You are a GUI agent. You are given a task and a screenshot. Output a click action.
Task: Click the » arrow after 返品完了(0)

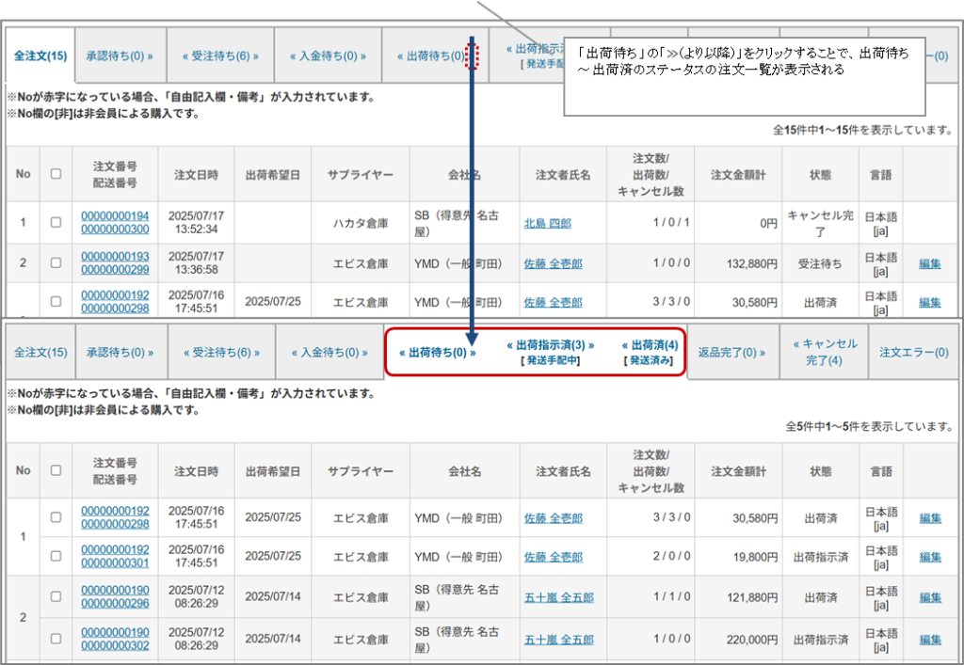[x=762, y=353]
